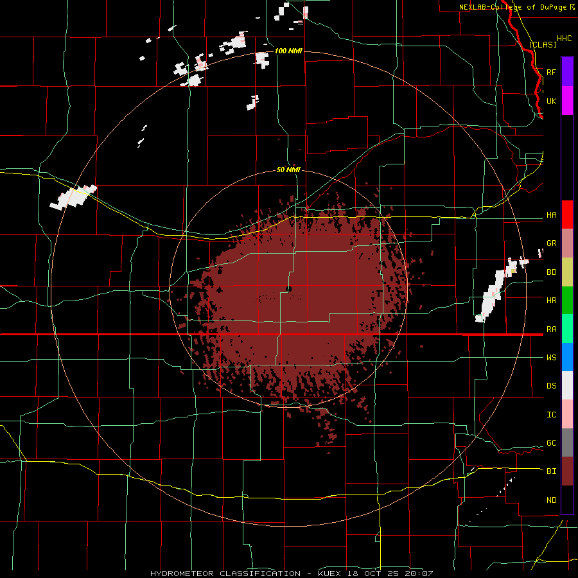Select the red HA hail swatch

567,215
